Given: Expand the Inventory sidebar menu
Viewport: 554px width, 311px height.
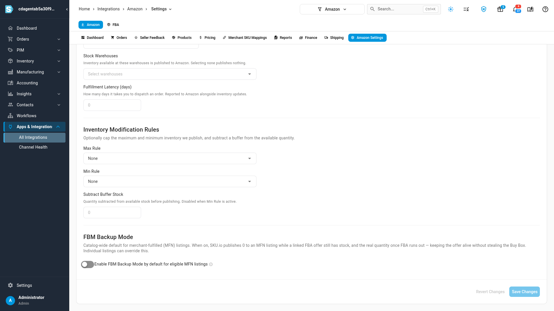Looking at the screenshot, I should [x=35, y=61].
